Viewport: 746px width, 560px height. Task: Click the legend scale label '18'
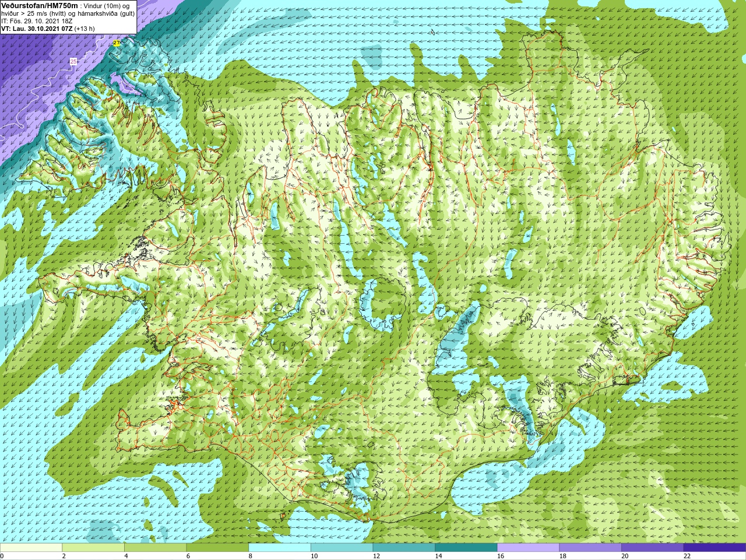coord(563,556)
